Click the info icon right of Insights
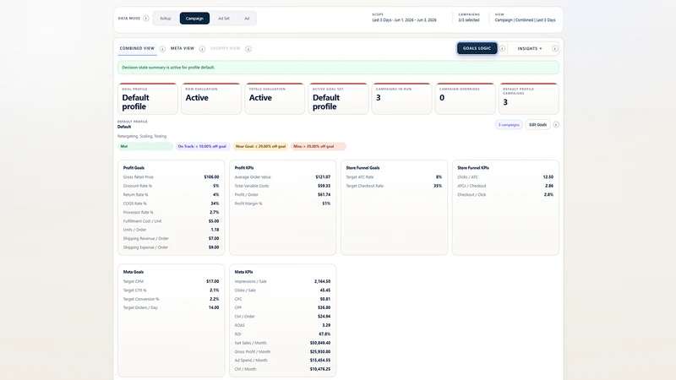 point(554,48)
